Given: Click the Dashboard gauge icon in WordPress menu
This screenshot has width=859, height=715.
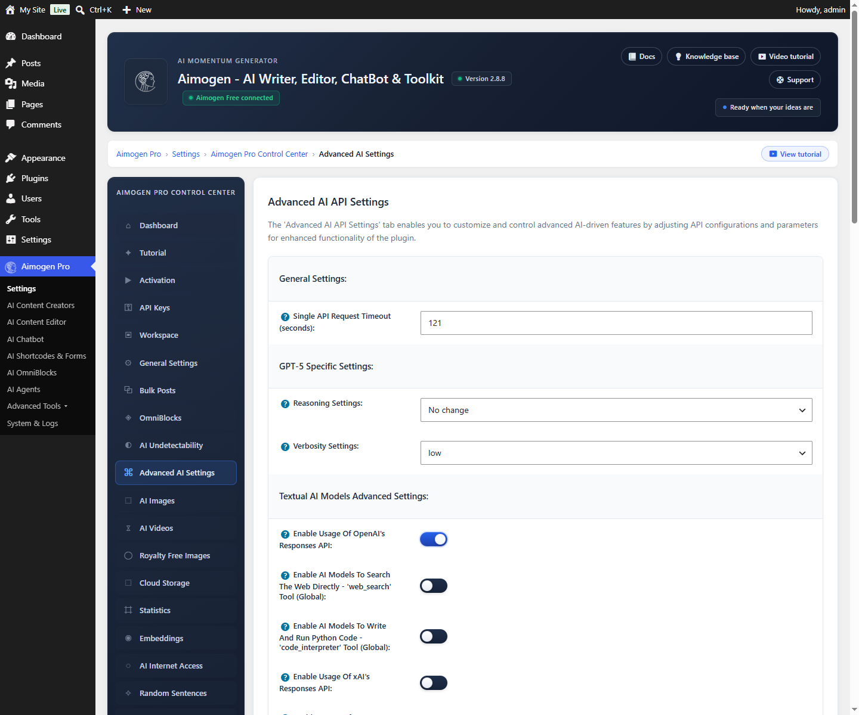Looking at the screenshot, I should tap(11, 36).
